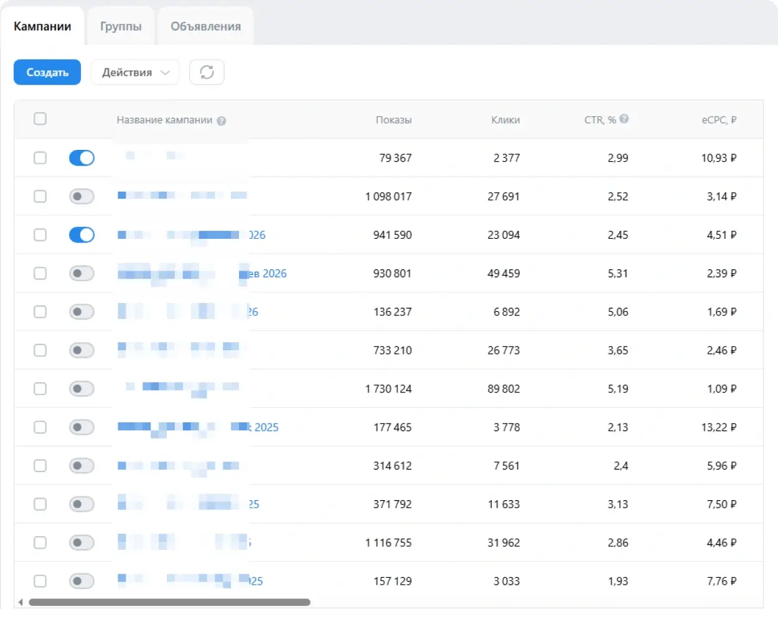Open campaign link in 177 465 impressions row

coord(198,427)
